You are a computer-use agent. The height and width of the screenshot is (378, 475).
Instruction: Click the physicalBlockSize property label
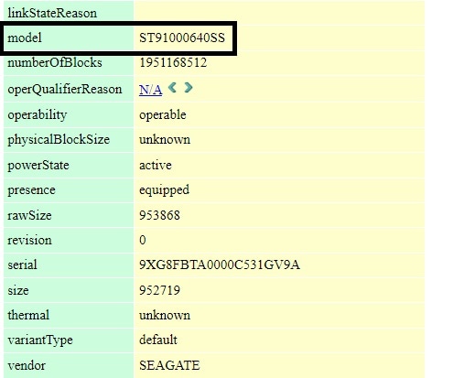(x=59, y=140)
